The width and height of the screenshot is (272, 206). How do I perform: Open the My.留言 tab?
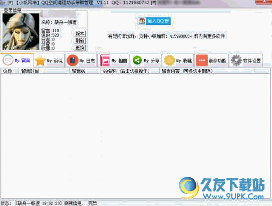pyautogui.click(x=17, y=60)
